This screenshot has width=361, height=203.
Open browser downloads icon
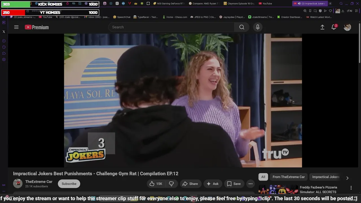pyautogui.click(x=343, y=11)
